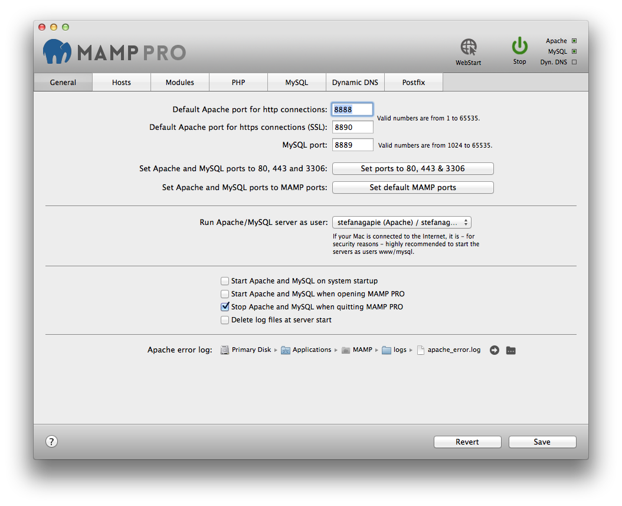
Task: Switch to the General tab
Action: [63, 82]
